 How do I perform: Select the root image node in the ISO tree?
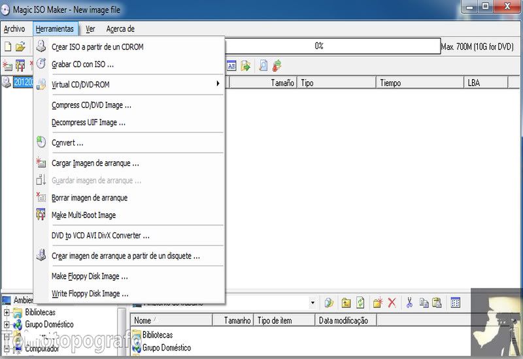23,82
